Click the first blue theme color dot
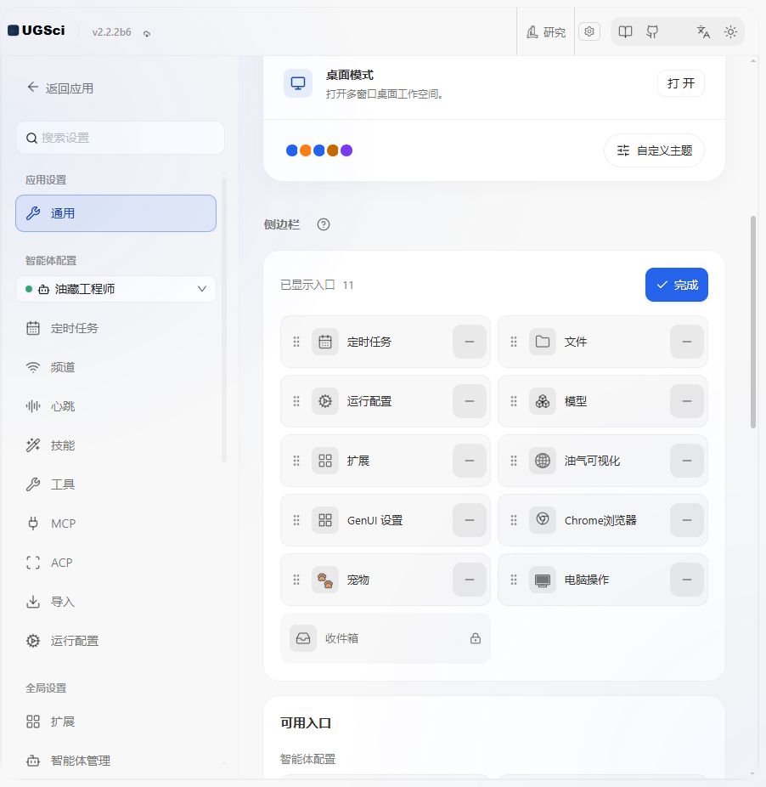The image size is (766, 787). point(291,150)
